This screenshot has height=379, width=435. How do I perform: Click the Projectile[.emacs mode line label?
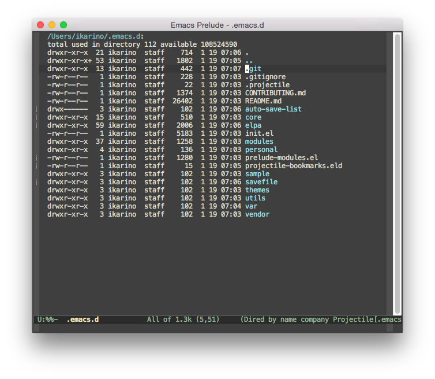tap(367, 319)
